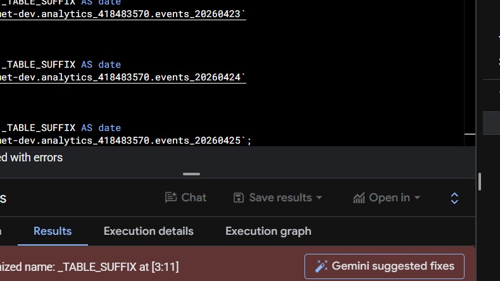500x281 pixels.
Task: Click end of events_20260425 line
Action: pyautogui.click(x=252, y=140)
